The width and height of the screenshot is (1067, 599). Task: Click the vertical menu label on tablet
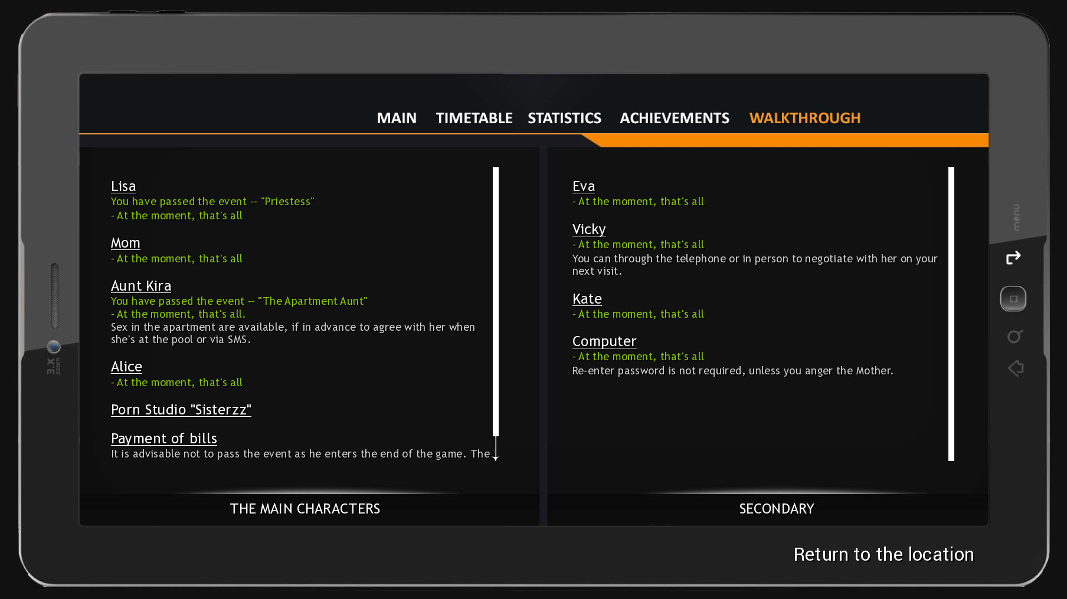coord(1016,218)
